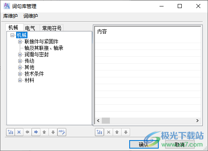Image resolution: width=208 pixels, height=151 pixels.
Task: Expand the 传动 node
Action: (20, 61)
